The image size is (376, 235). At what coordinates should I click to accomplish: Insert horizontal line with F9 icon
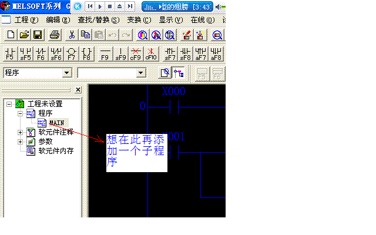[x=105, y=54]
